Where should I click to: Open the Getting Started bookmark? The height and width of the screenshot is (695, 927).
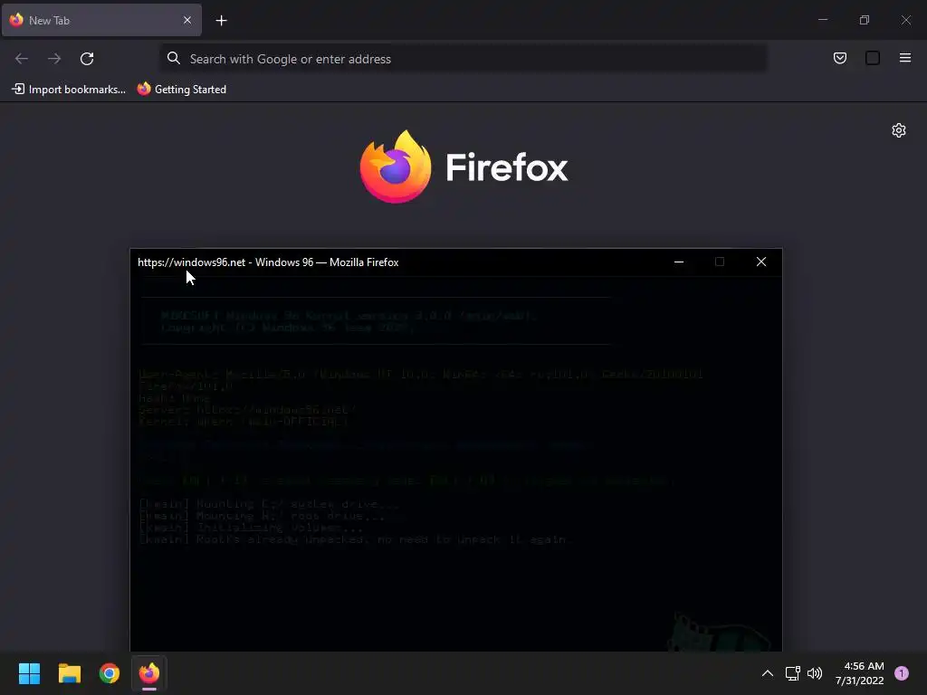[x=181, y=90]
